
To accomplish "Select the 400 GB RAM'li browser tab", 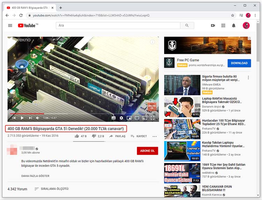I will 30,8.
